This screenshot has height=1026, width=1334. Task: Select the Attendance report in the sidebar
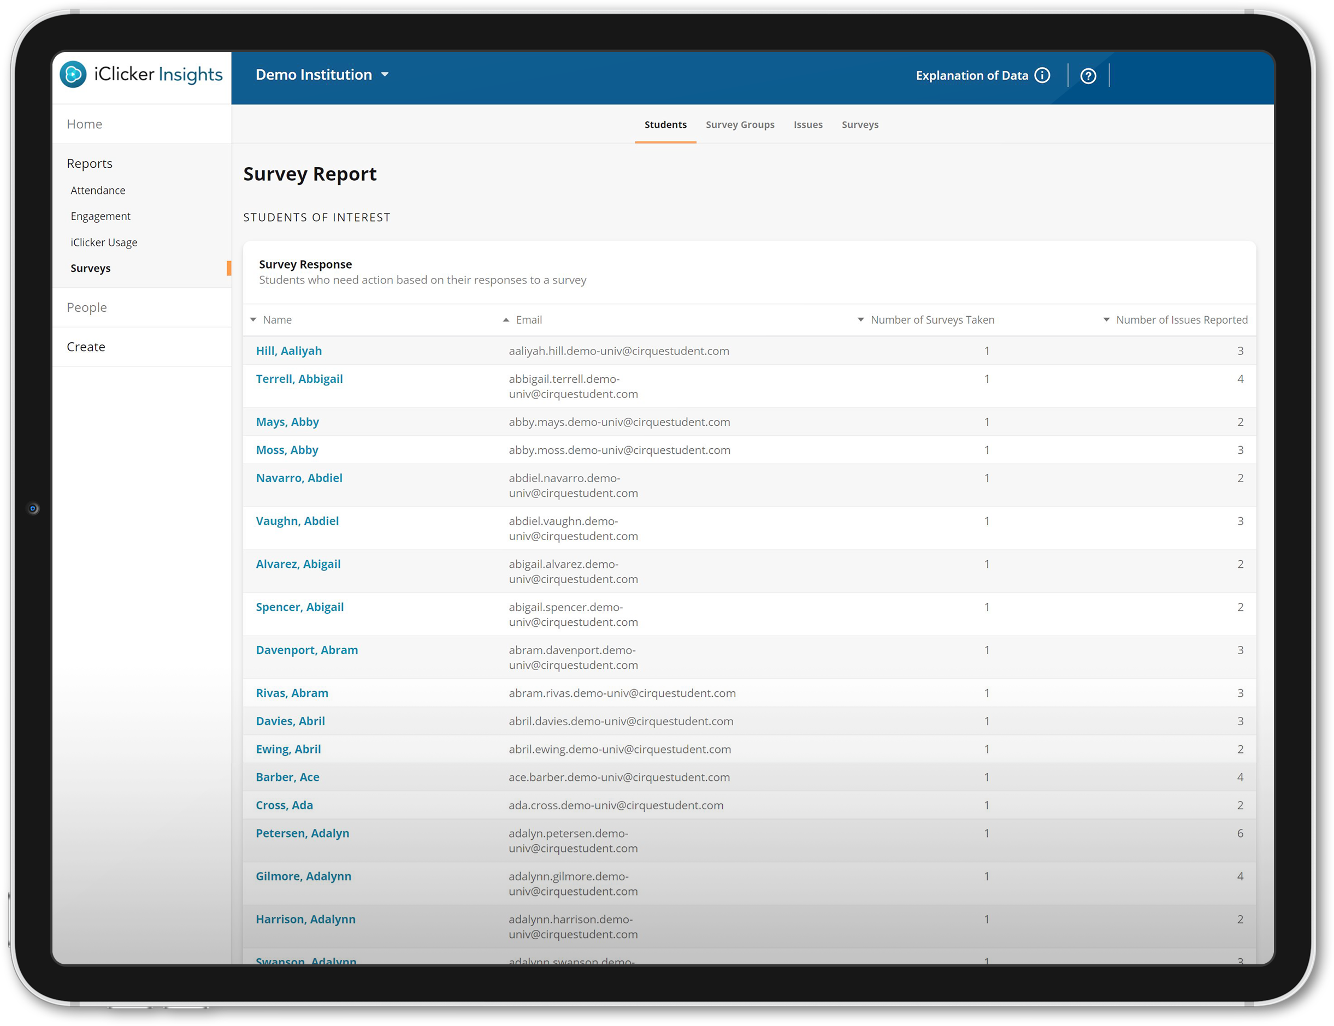pos(98,190)
